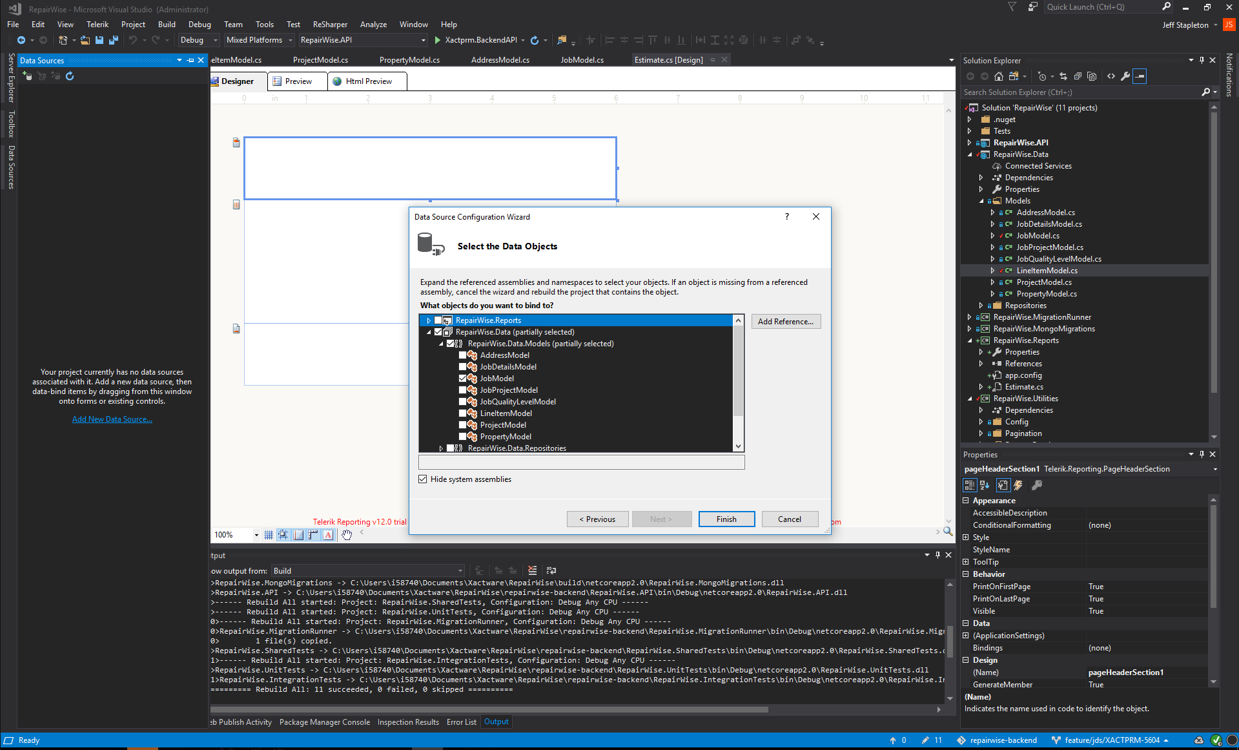Click the wizard tree vertical scrollbar
Viewport: 1239px width, 750px height.
tap(738, 384)
